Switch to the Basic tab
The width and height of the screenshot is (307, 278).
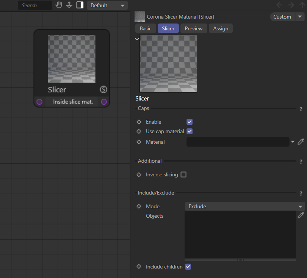[146, 28]
